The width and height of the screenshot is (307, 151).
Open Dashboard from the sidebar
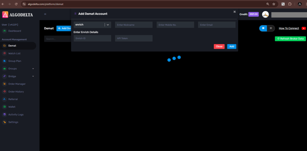pyautogui.click(x=15, y=31)
